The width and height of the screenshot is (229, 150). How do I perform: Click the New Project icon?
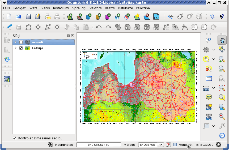pyautogui.click(x=9, y=16)
